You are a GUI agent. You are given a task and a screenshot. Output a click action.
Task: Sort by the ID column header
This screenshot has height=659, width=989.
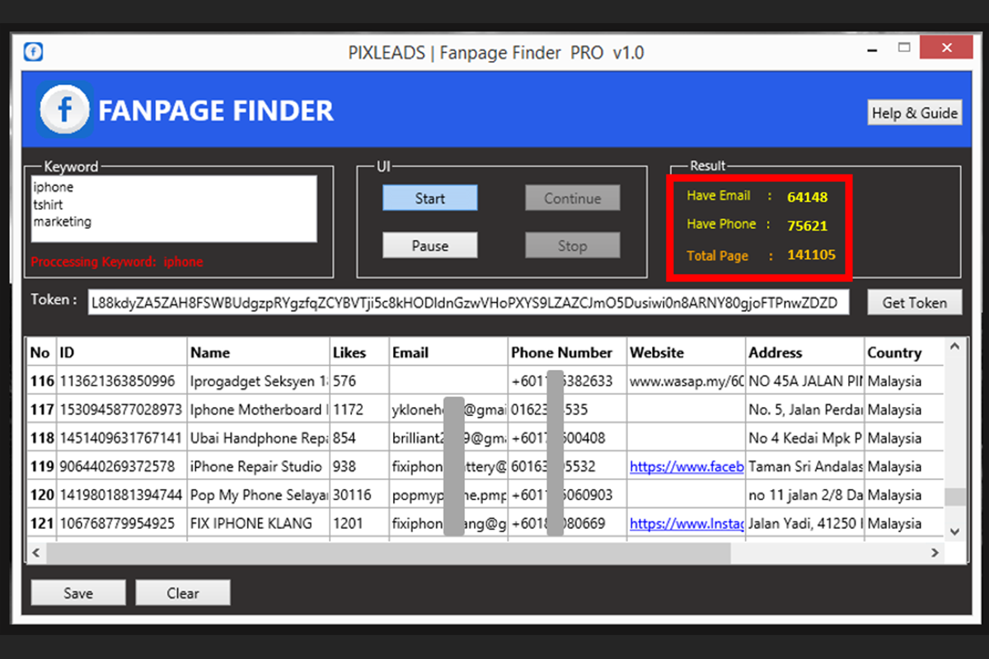[x=121, y=353]
